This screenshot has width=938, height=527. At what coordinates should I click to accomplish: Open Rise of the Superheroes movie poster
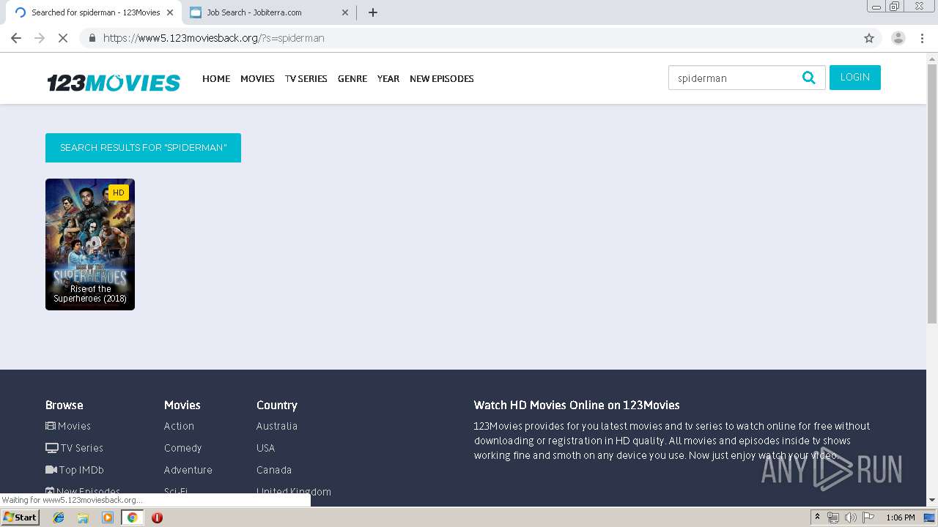coord(90,244)
